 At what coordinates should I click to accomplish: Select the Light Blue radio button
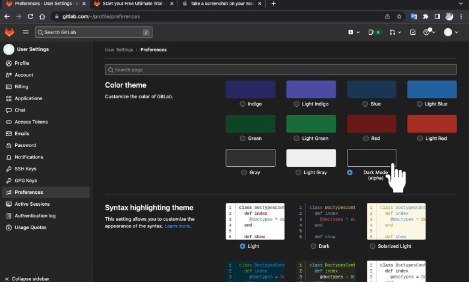click(420, 104)
